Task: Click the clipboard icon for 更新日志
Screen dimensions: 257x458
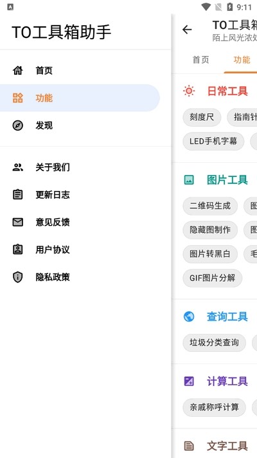Action: [18, 194]
